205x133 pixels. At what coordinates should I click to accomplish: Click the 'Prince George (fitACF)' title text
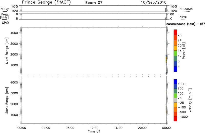coord(46,2)
